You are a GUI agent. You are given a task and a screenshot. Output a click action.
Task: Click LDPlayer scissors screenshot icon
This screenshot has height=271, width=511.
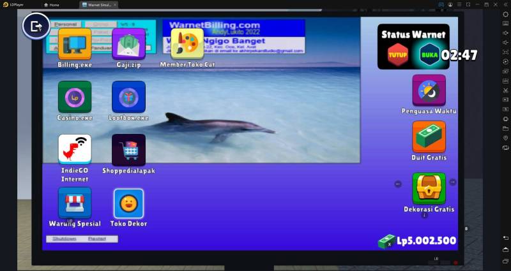[505, 90]
